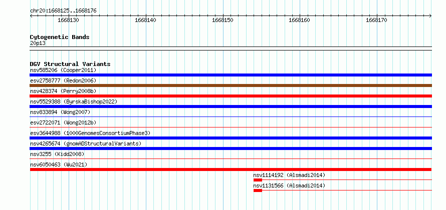Open variant nsv1114192 (Alsmadi2014) label

[x=289, y=175]
